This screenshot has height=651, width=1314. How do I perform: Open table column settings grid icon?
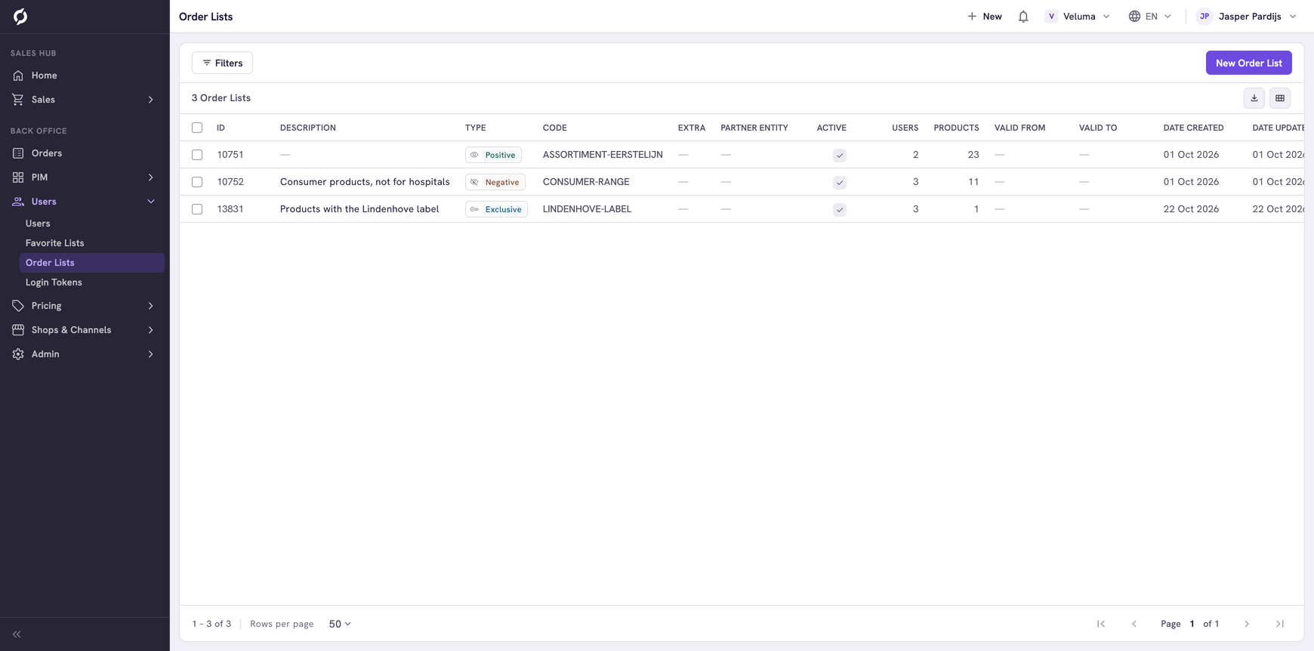(x=1280, y=98)
